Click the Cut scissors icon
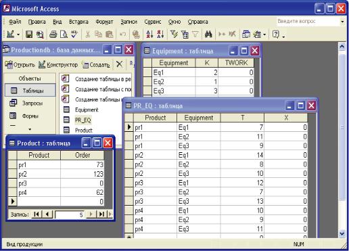Viewport: 349px width, 251px height. tap(88, 35)
